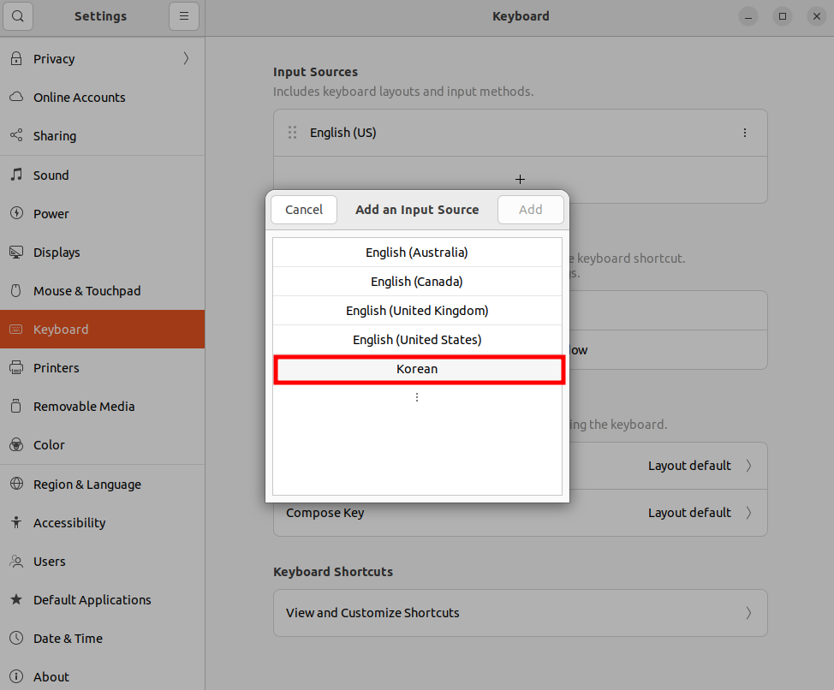Click the Keyboard icon in sidebar
This screenshot has width=834, height=690.
(x=16, y=329)
